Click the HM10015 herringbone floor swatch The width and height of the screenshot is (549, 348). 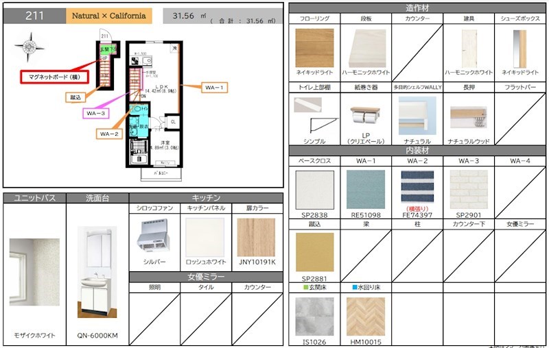pyautogui.click(x=366, y=316)
